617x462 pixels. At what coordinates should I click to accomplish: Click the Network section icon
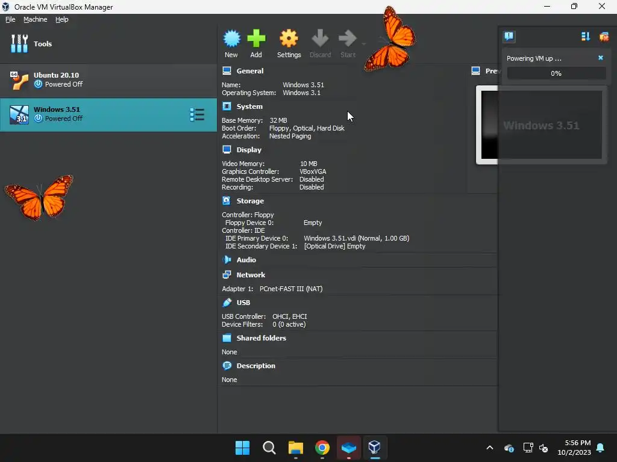pos(227,274)
